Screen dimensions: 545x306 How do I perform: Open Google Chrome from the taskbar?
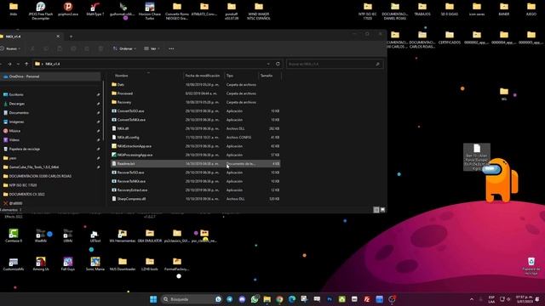(280, 299)
